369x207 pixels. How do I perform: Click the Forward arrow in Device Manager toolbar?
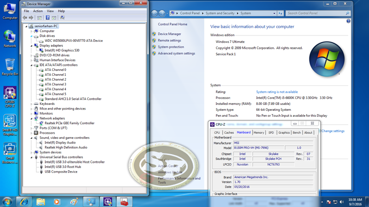[x=31, y=17]
